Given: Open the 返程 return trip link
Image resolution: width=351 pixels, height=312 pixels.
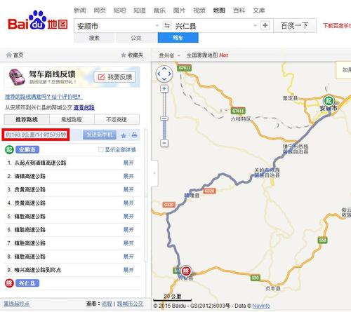Looking at the screenshot, I should click(107, 304).
